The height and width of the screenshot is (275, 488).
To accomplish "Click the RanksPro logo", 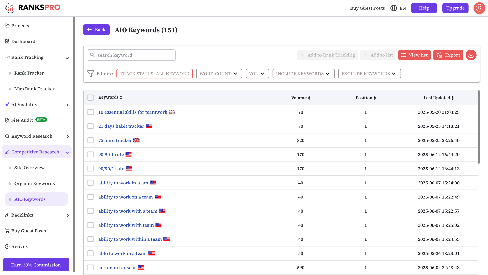I will [x=33, y=8].
